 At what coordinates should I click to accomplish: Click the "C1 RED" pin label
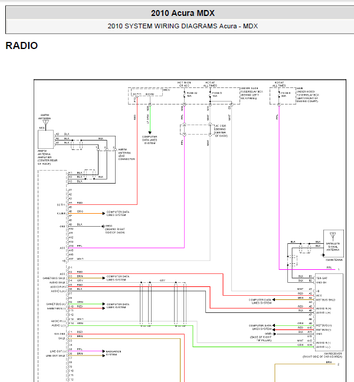(76, 332)
